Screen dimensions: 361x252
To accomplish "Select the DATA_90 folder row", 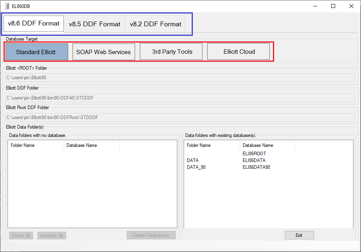I will [x=196, y=167].
